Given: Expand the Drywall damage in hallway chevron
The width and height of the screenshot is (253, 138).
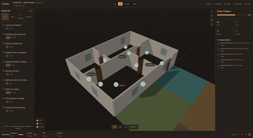Looking at the screenshot, I should pos(31,62).
